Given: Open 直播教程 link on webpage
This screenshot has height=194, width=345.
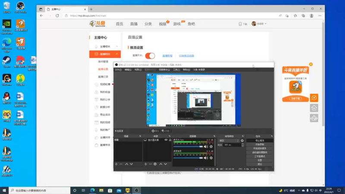Looking at the screenshot, I should pos(167,56).
